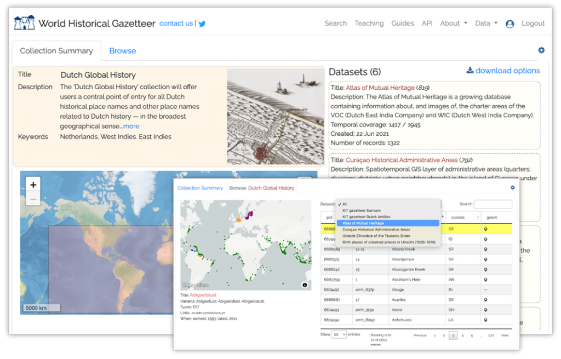561x359 pixels.
Task: Click the MapLibre logo on the inset map
Action: (x=196, y=285)
